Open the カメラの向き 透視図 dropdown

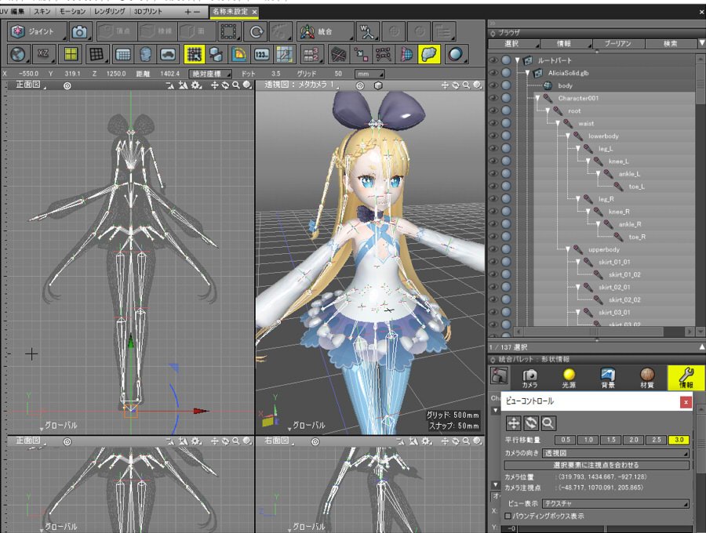click(616, 453)
